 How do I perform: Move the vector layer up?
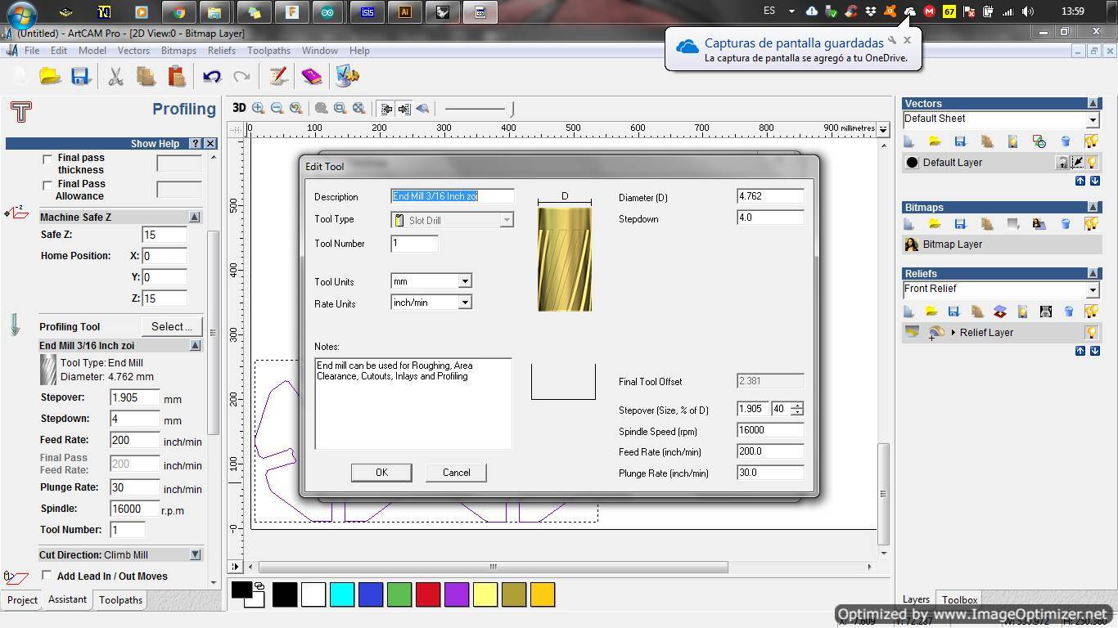pos(1080,181)
